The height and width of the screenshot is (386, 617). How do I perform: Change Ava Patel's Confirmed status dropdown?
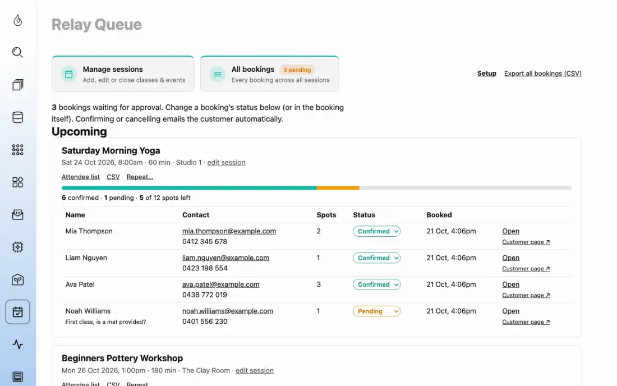[376, 284]
